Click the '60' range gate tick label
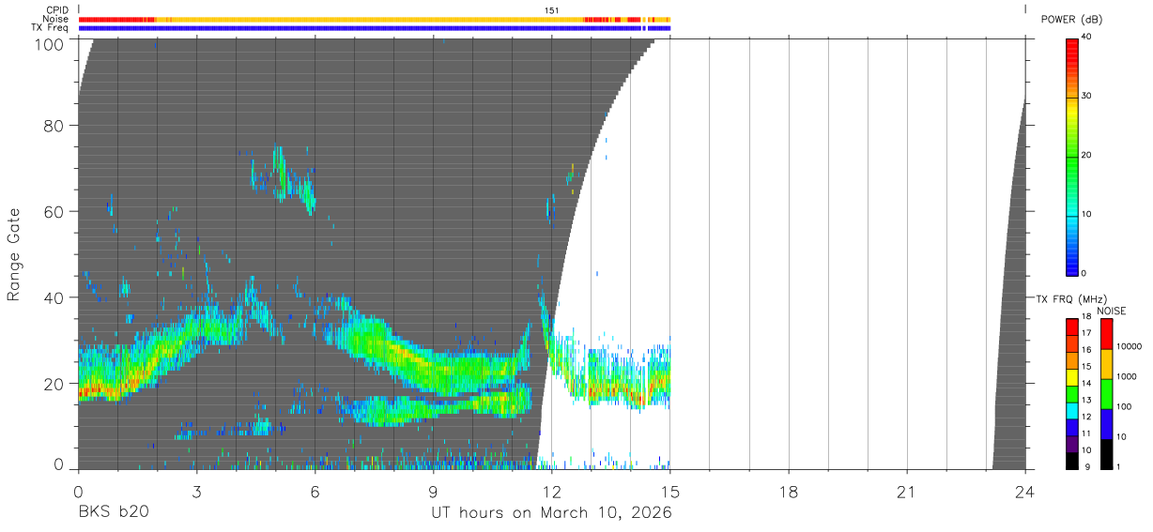Viewport: 1153px width, 532px height. tap(54, 211)
